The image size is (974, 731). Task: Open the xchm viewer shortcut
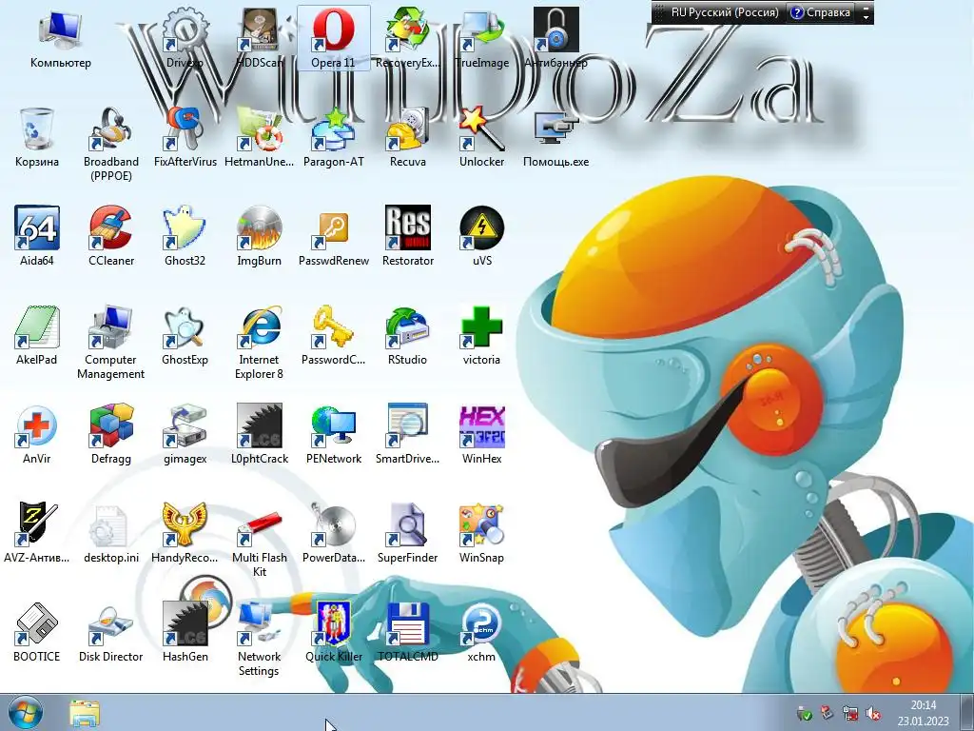[481, 632]
